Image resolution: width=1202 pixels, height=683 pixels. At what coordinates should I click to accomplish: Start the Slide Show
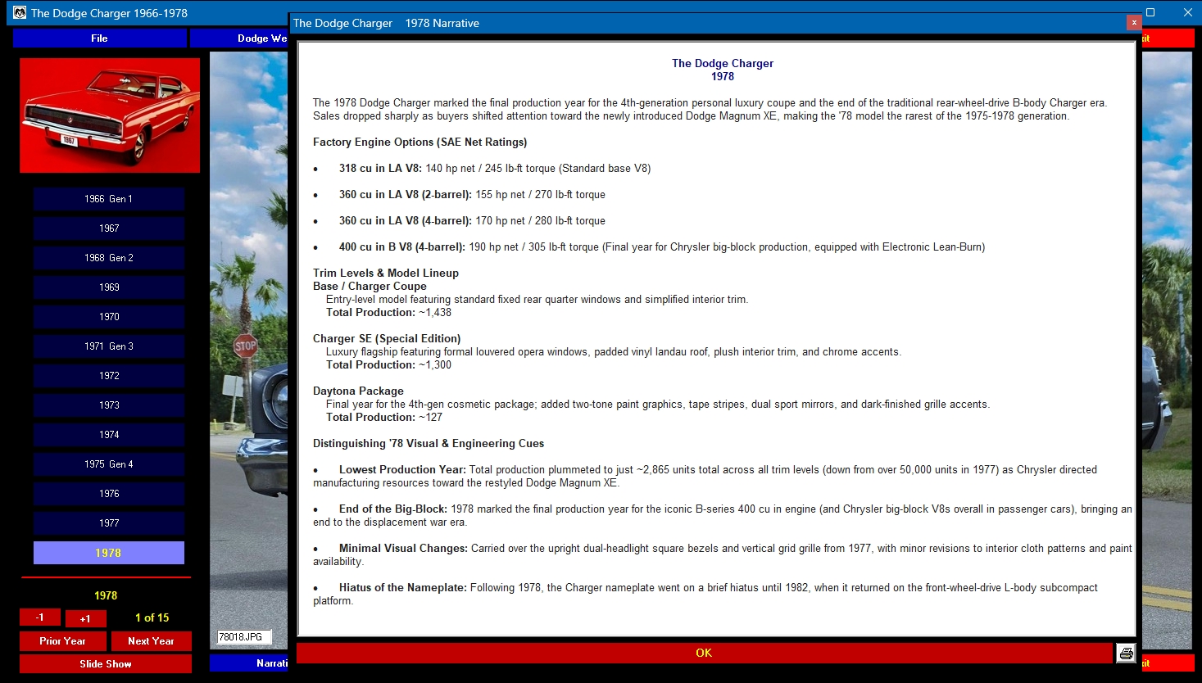pyautogui.click(x=106, y=664)
